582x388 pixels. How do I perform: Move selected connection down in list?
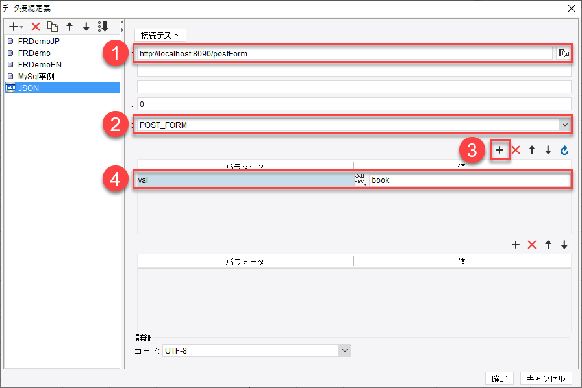coord(86,27)
